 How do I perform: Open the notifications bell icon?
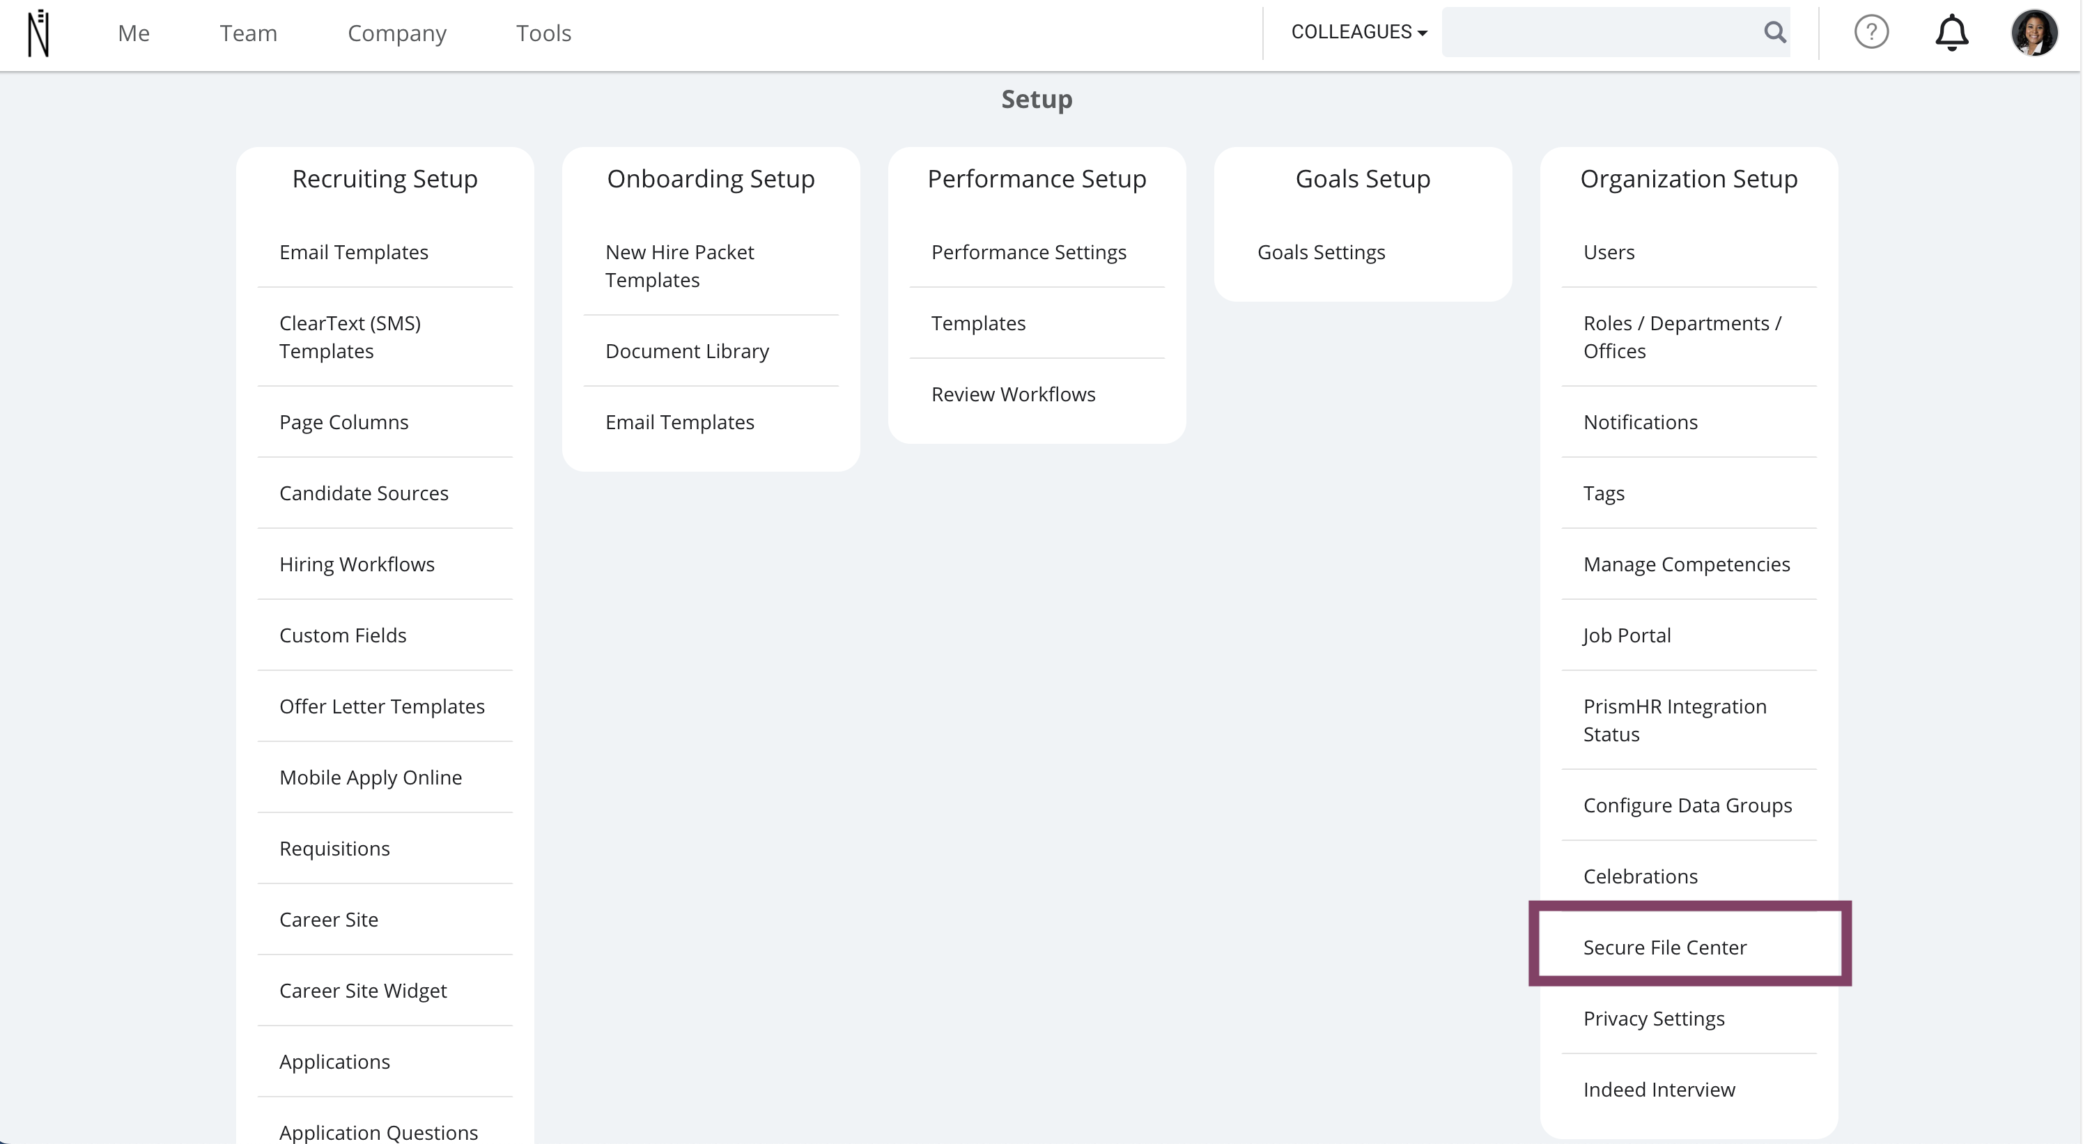click(1951, 32)
